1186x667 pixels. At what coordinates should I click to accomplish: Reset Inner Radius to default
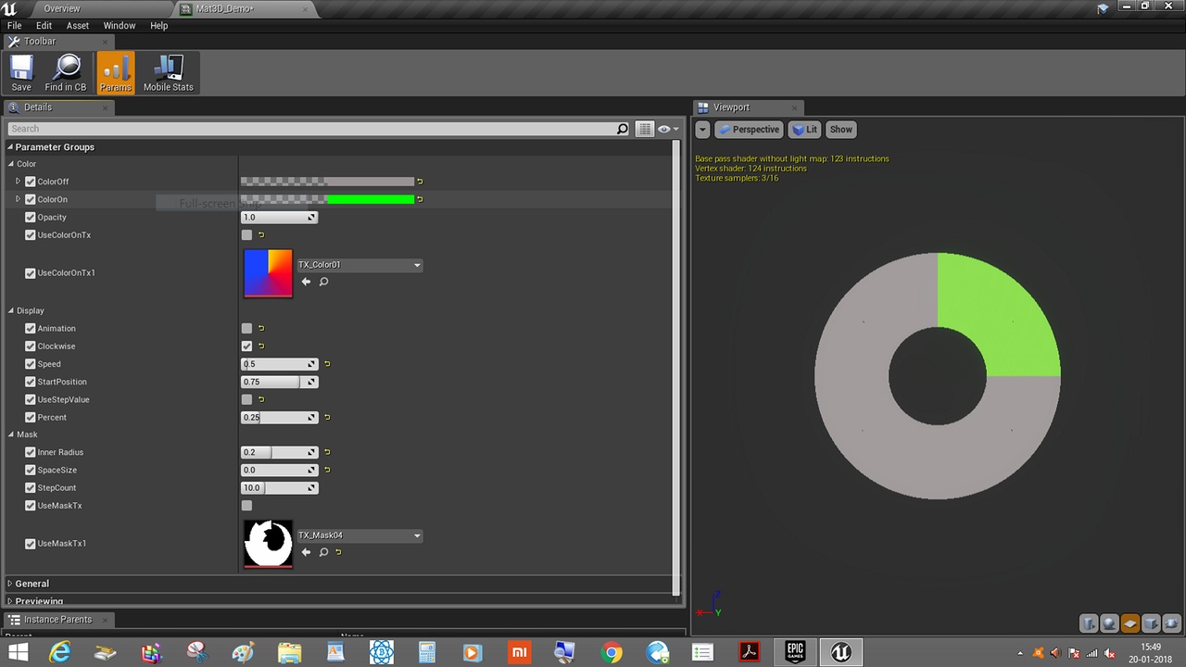pos(327,453)
